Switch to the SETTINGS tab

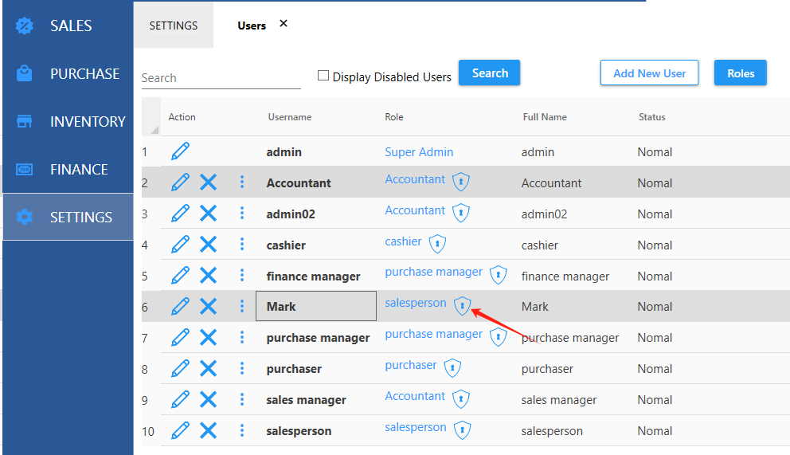click(x=174, y=25)
